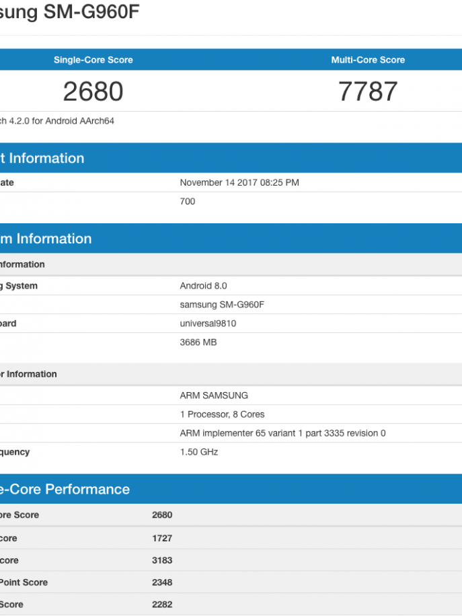Click the Android 8.0 operating system value

click(203, 286)
